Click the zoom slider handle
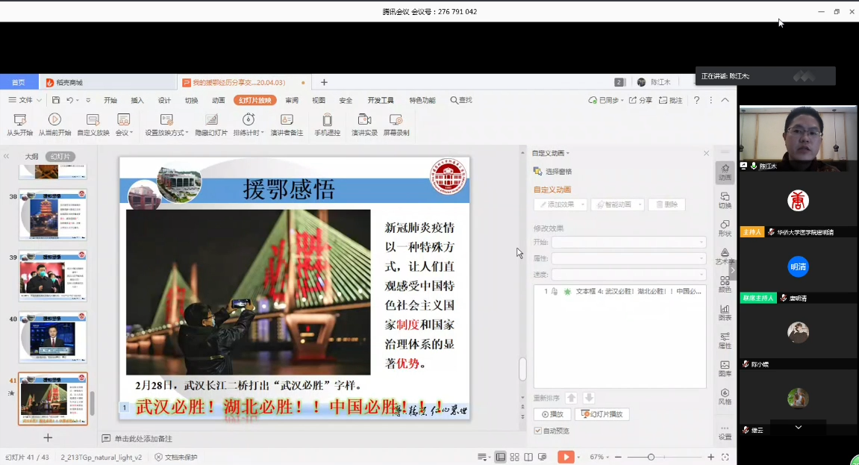 click(651, 457)
